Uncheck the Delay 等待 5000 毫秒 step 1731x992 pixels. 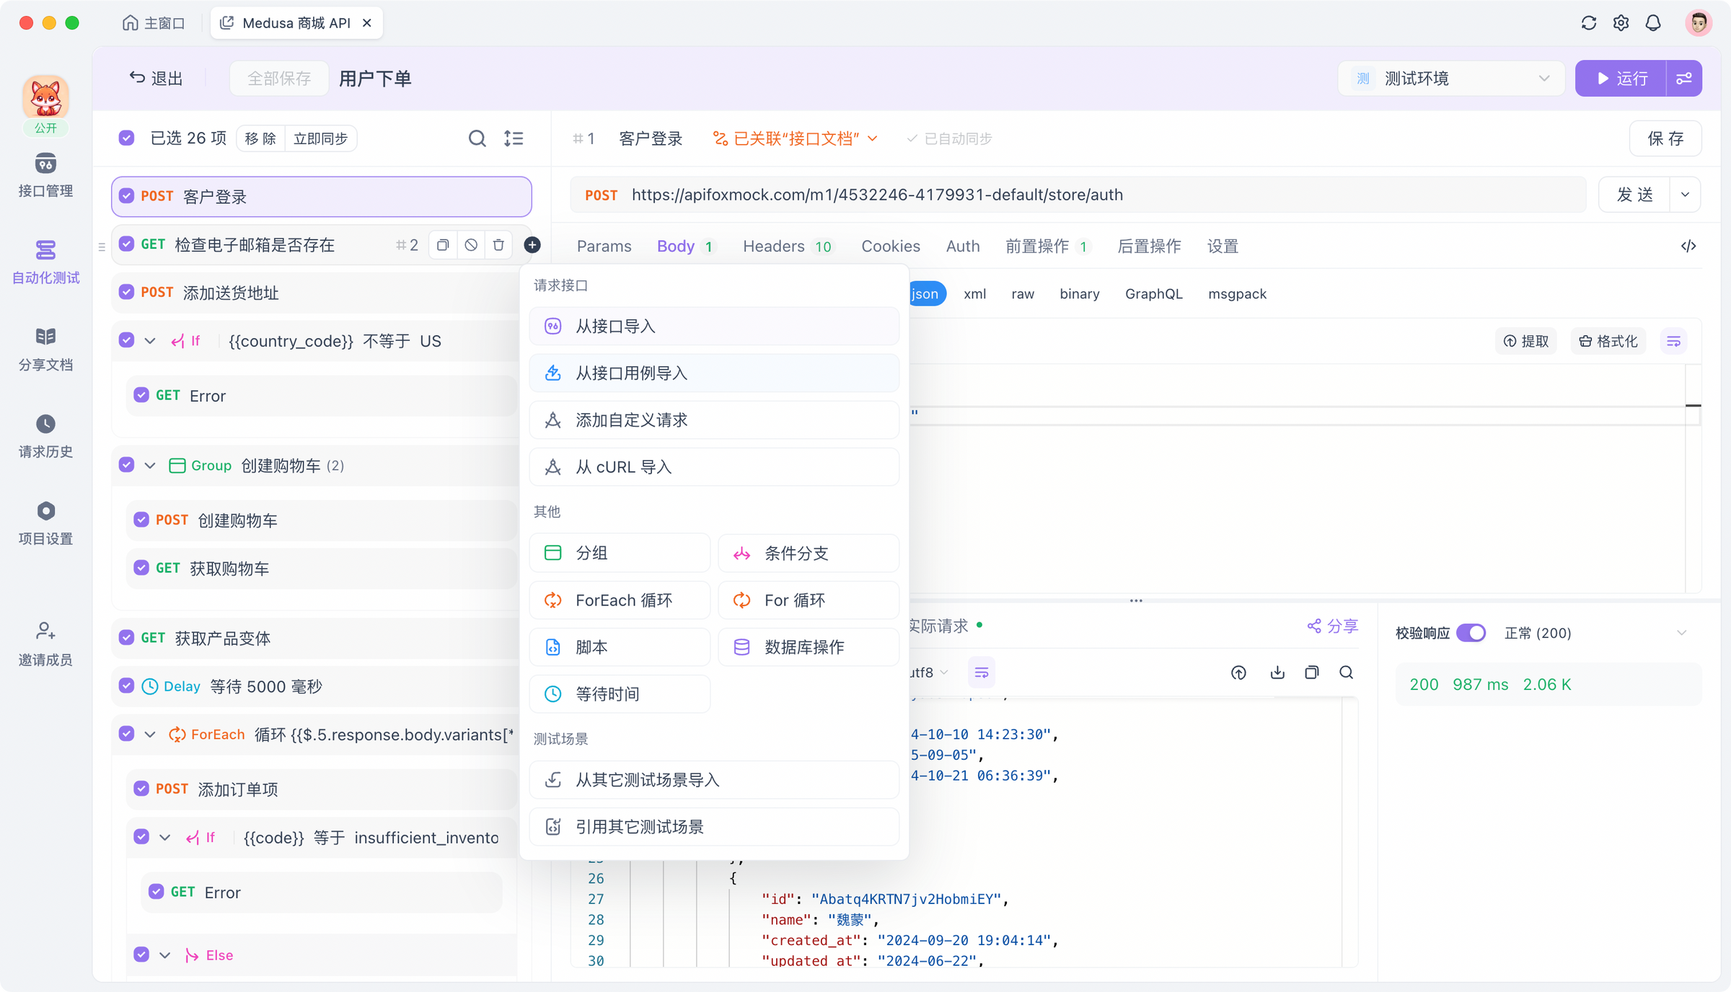pyautogui.click(x=126, y=686)
